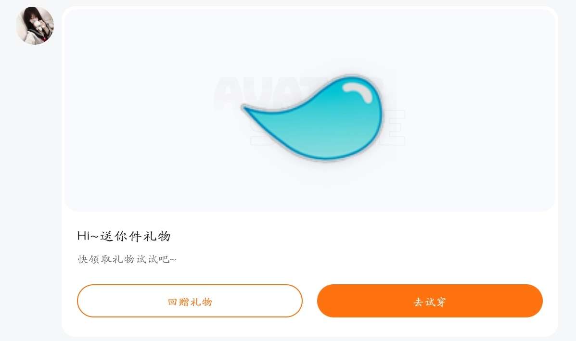Tap the message sender's avatar picture
Image resolution: width=576 pixels, height=341 pixels.
pyautogui.click(x=35, y=25)
